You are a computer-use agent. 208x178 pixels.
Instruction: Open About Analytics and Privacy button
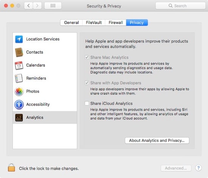click(157, 141)
